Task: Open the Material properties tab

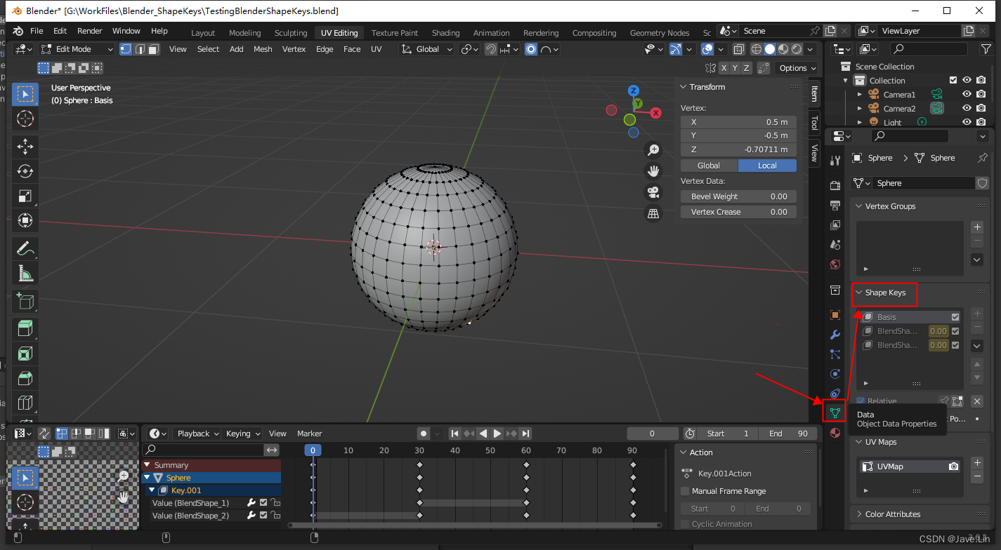Action: click(835, 433)
